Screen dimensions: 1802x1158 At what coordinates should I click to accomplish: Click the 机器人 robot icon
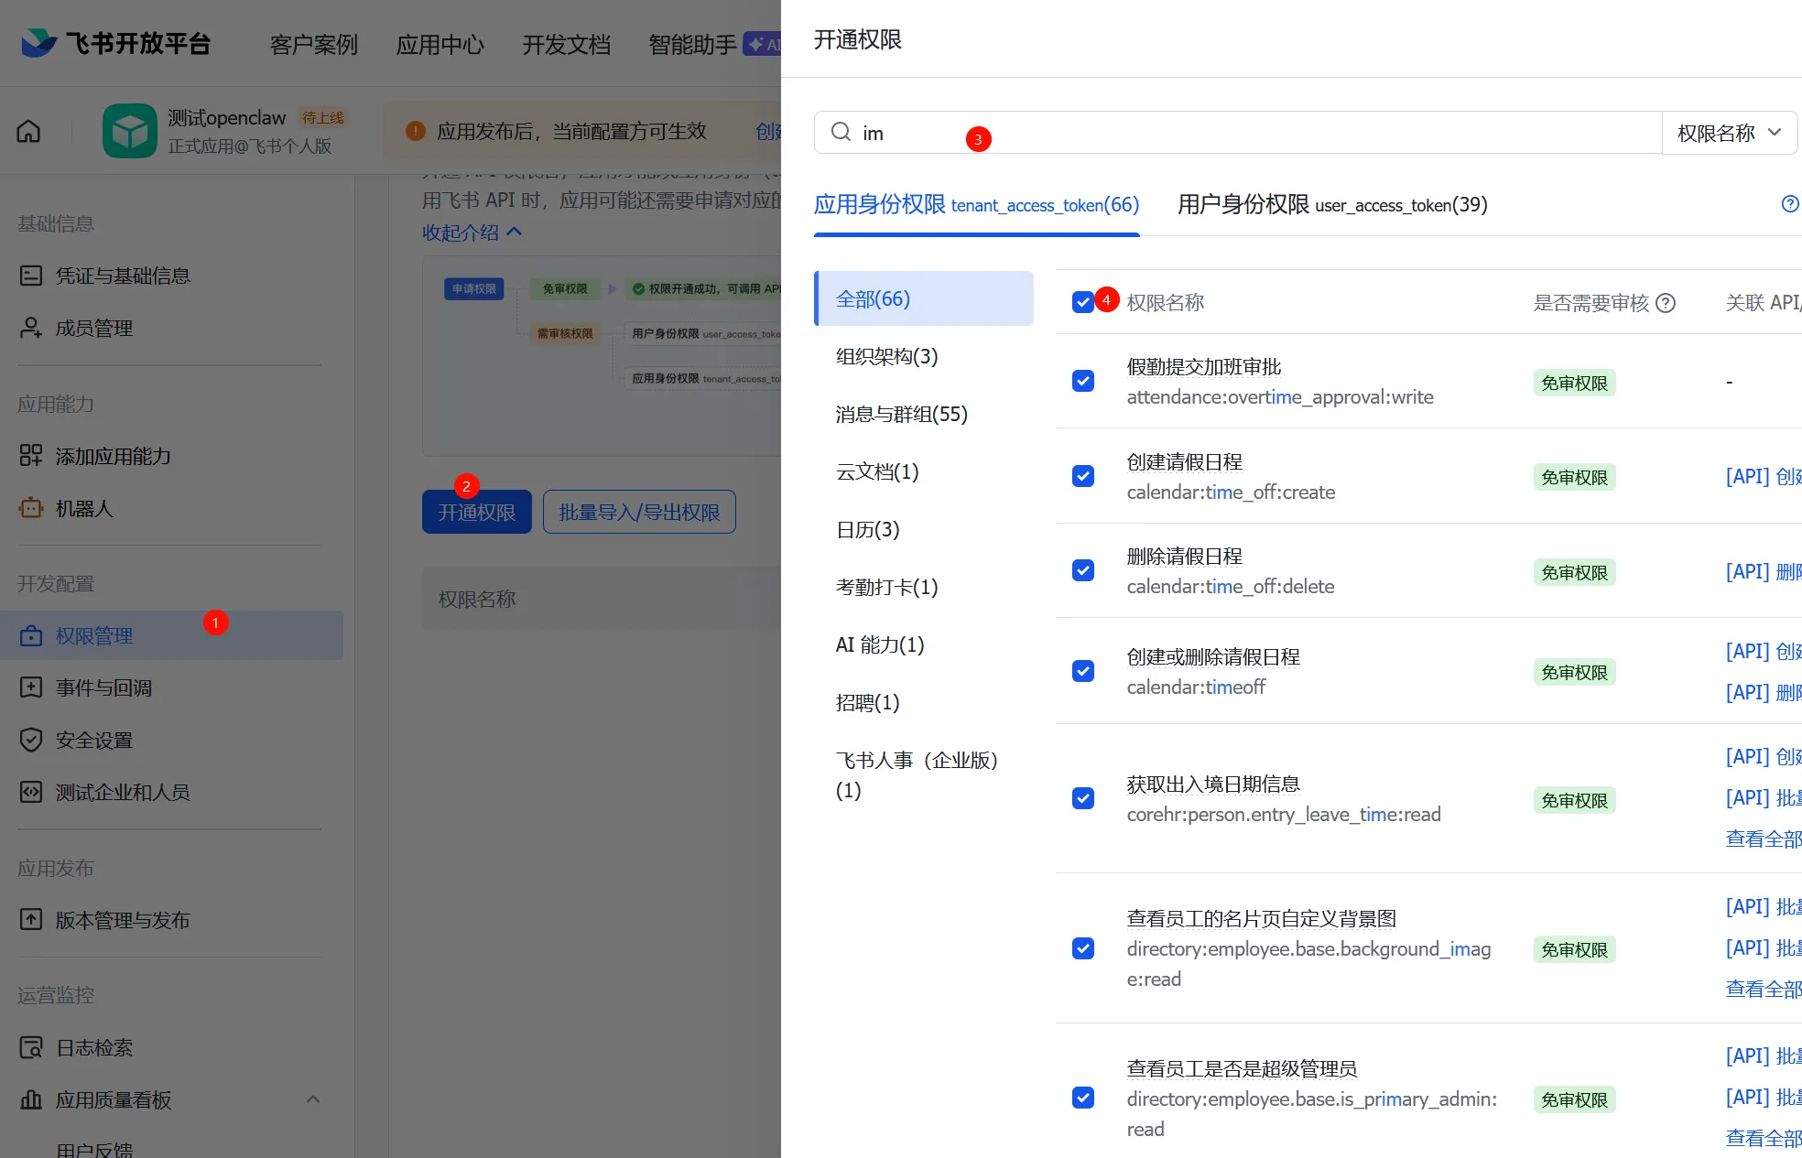(31, 508)
